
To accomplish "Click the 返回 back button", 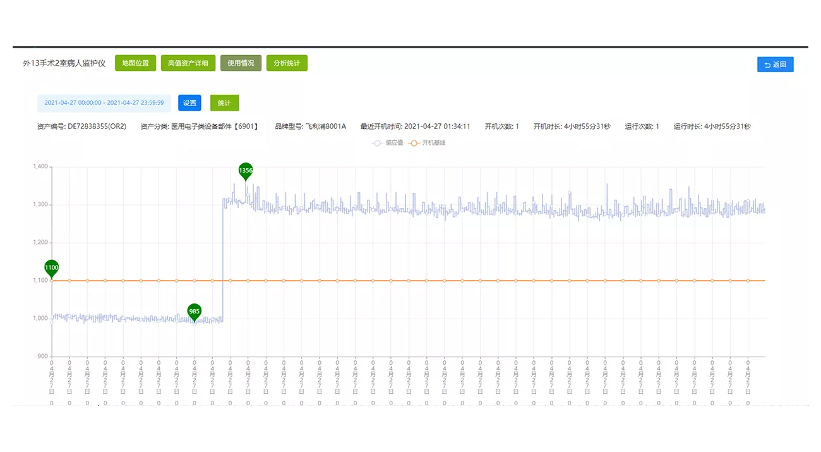I will (776, 64).
